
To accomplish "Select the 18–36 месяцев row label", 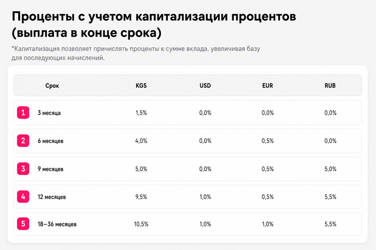I will (x=57, y=224).
